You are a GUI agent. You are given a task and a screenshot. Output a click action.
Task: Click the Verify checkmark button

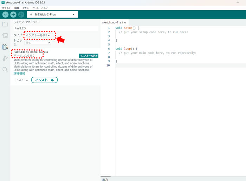coord(5,15)
